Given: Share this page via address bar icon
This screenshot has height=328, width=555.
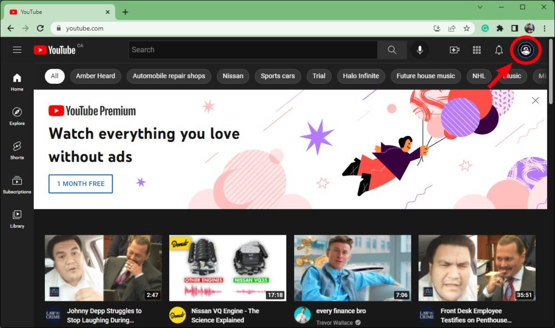Looking at the screenshot, I should pos(452,28).
